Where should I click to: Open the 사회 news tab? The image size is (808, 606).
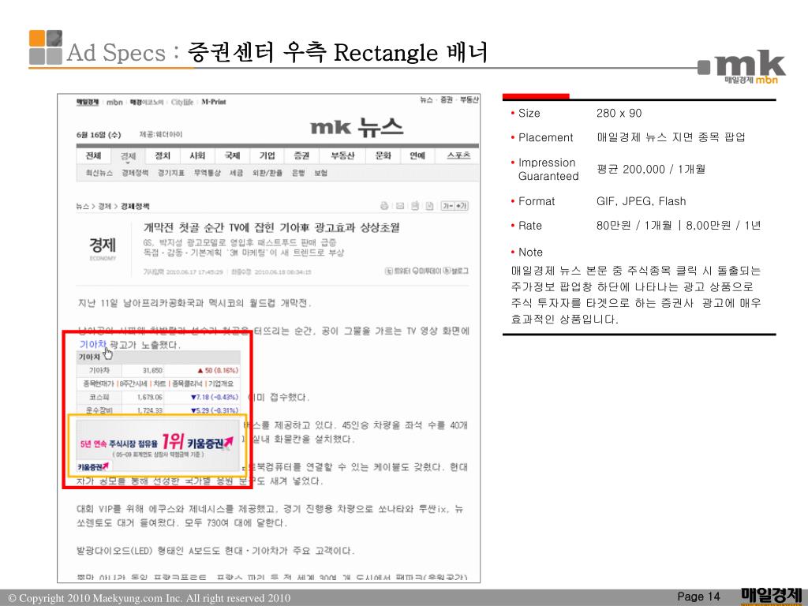(196, 155)
